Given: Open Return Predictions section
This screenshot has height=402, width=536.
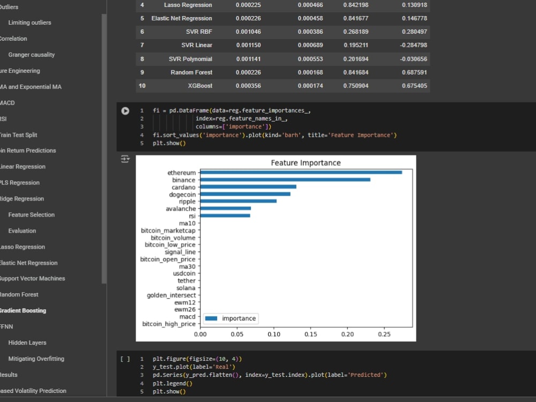Looking at the screenshot, I should pos(28,151).
